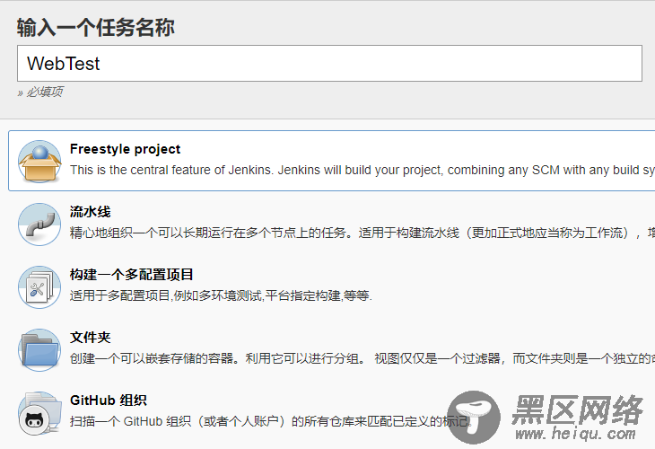This screenshot has height=449, width=655.
Task: Click the 构建一个多配置项目 title
Action: [131, 275]
